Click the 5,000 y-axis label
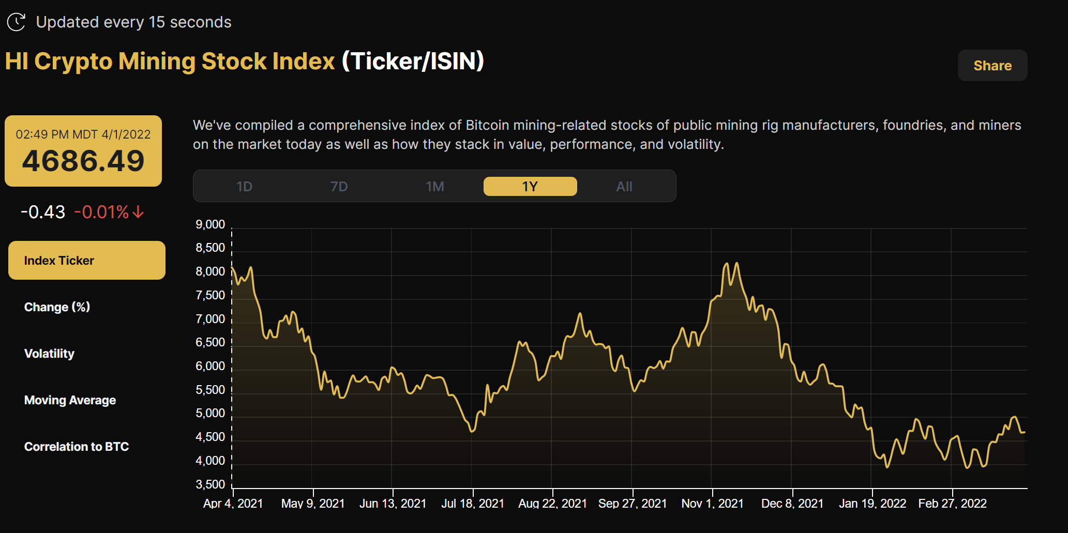This screenshot has height=533, width=1068. 210,413
